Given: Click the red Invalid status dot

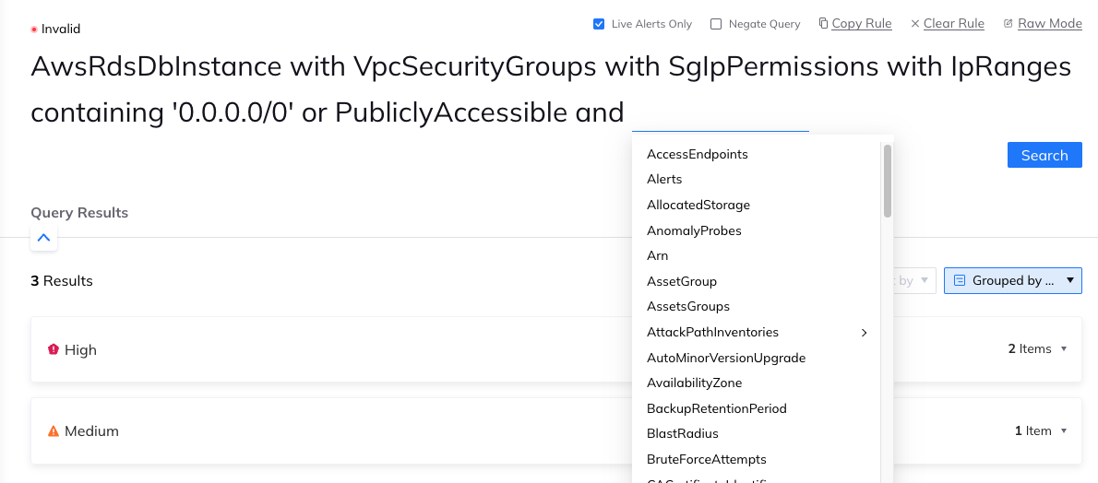Looking at the screenshot, I should (34, 29).
